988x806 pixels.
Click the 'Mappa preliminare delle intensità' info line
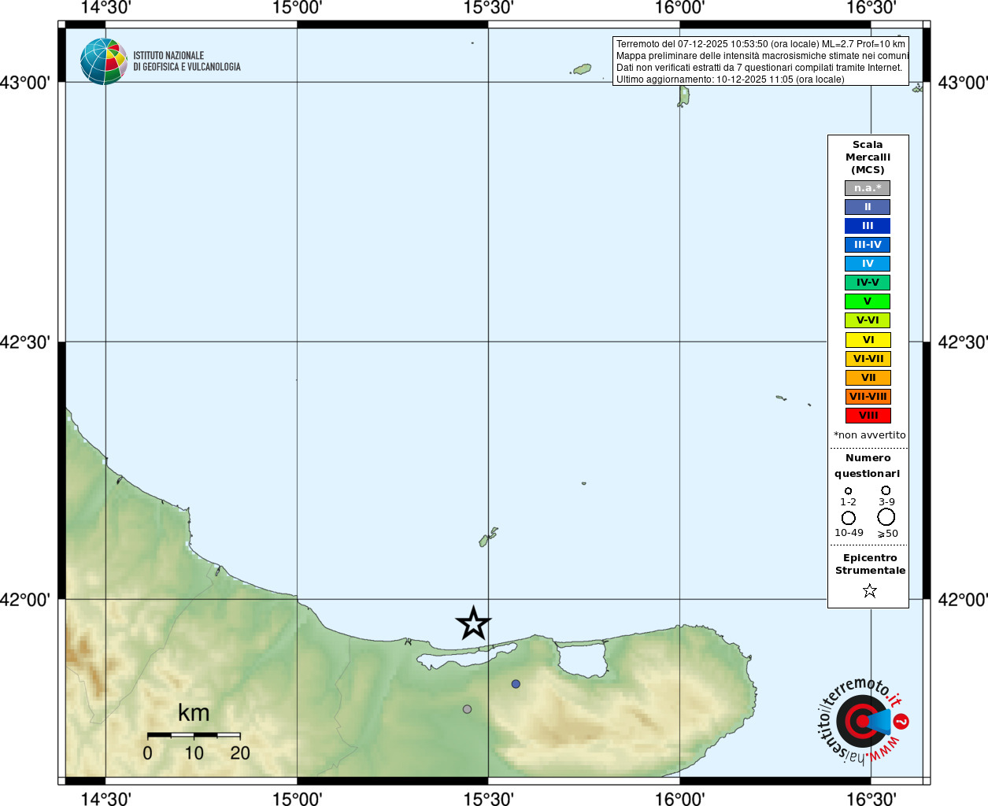[x=762, y=56]
